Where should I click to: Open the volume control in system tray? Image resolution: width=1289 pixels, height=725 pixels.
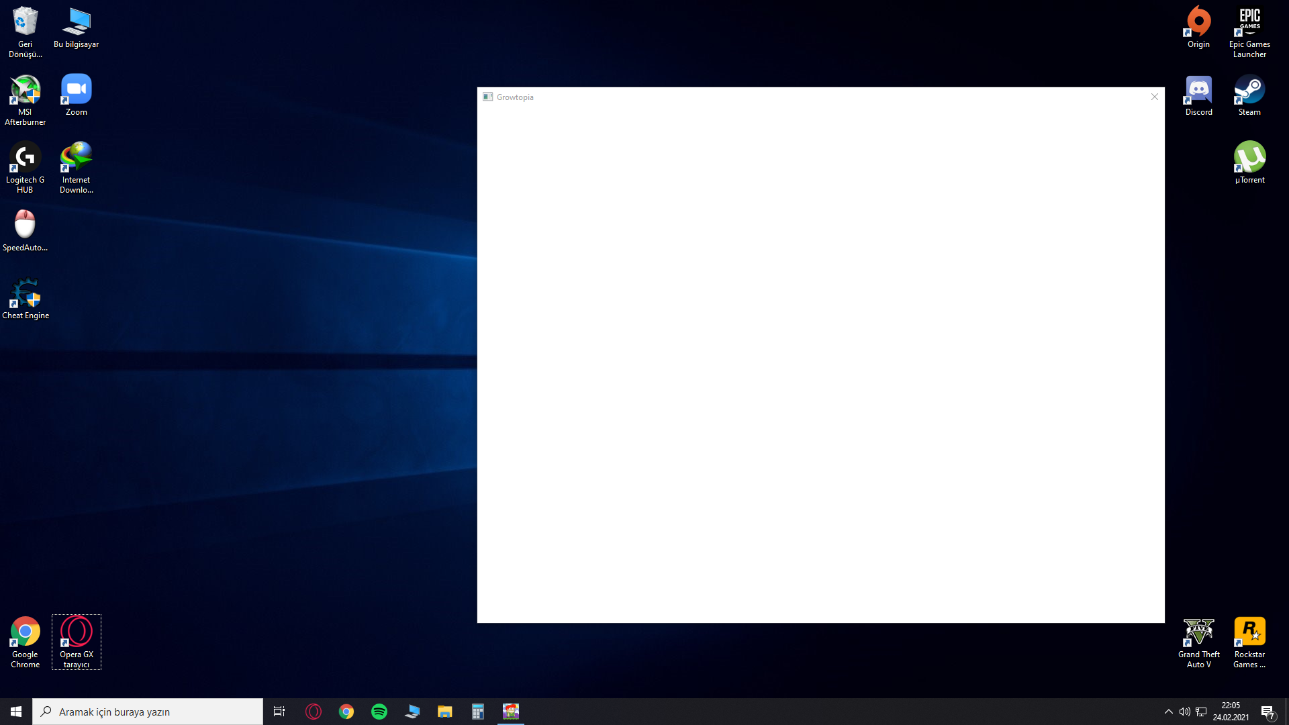click(x=1185, y=712)
